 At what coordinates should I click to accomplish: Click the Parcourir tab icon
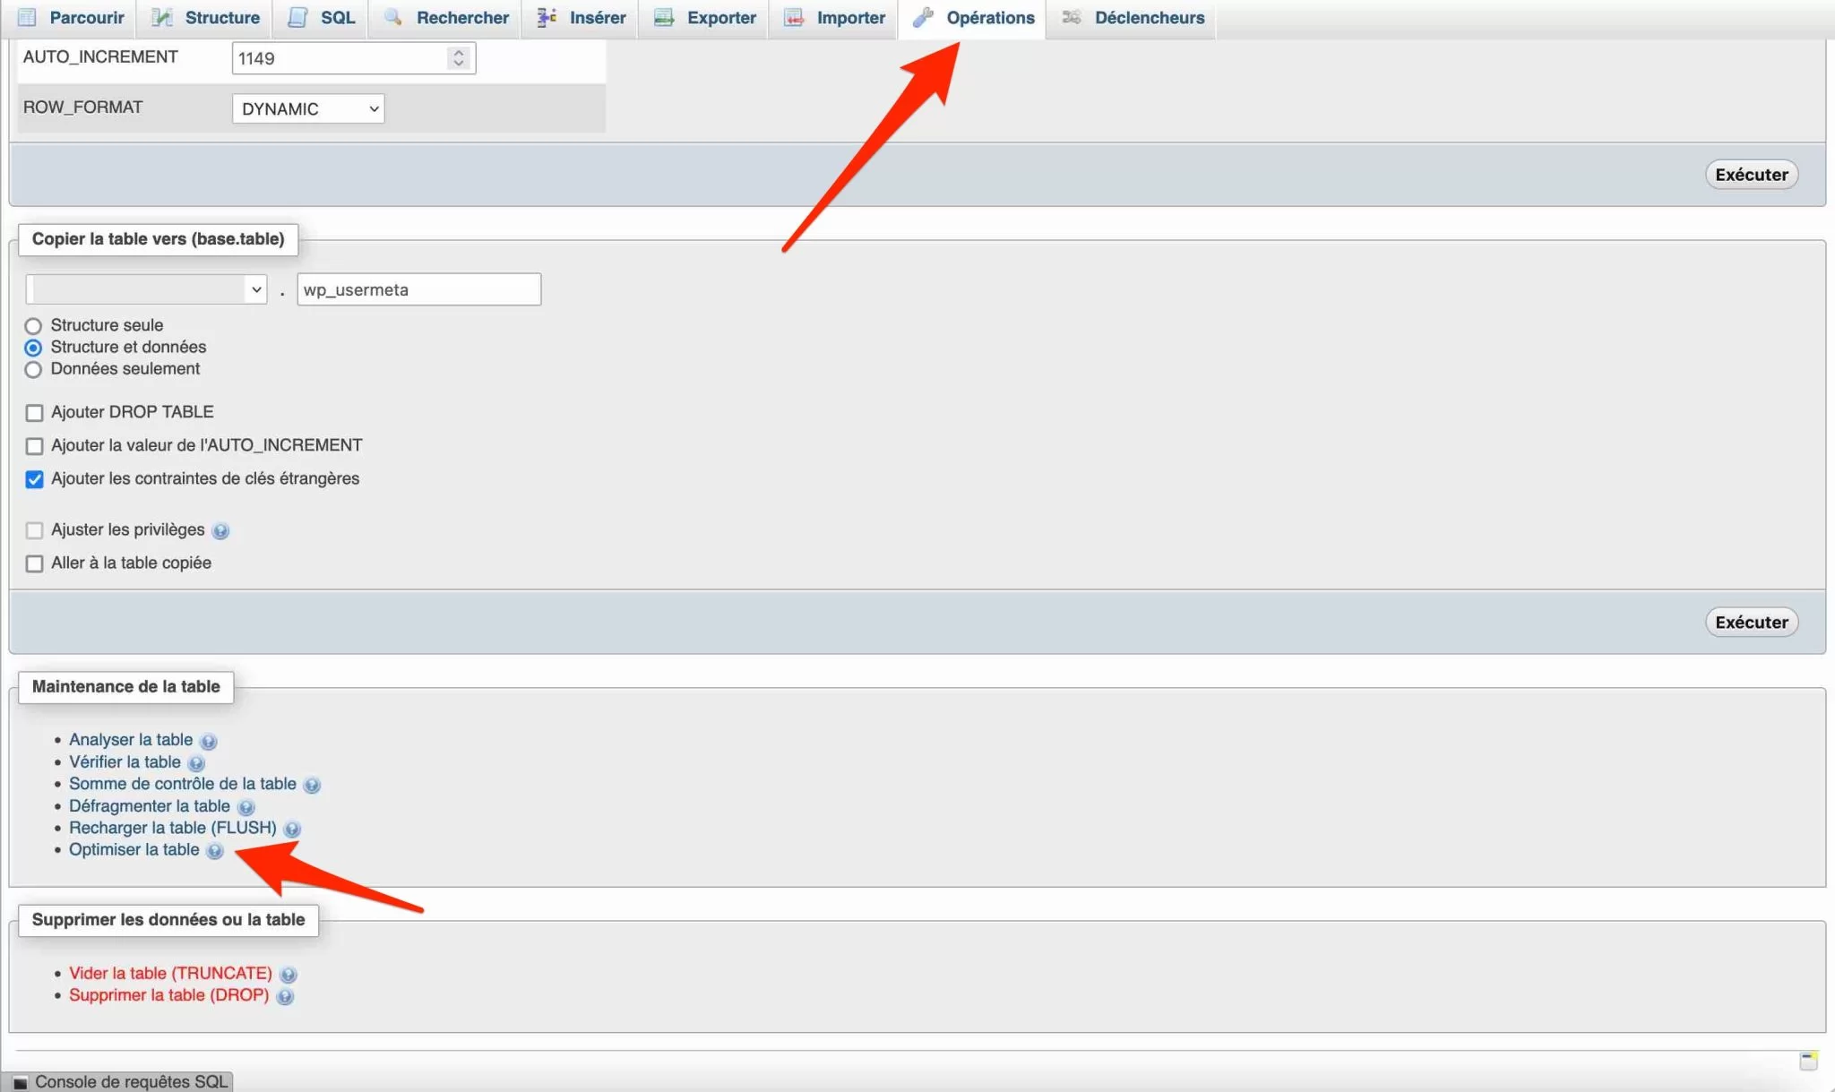tap(27, 18)
